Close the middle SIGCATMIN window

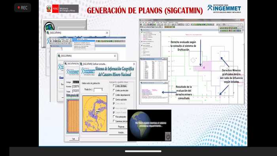[115, 56]
